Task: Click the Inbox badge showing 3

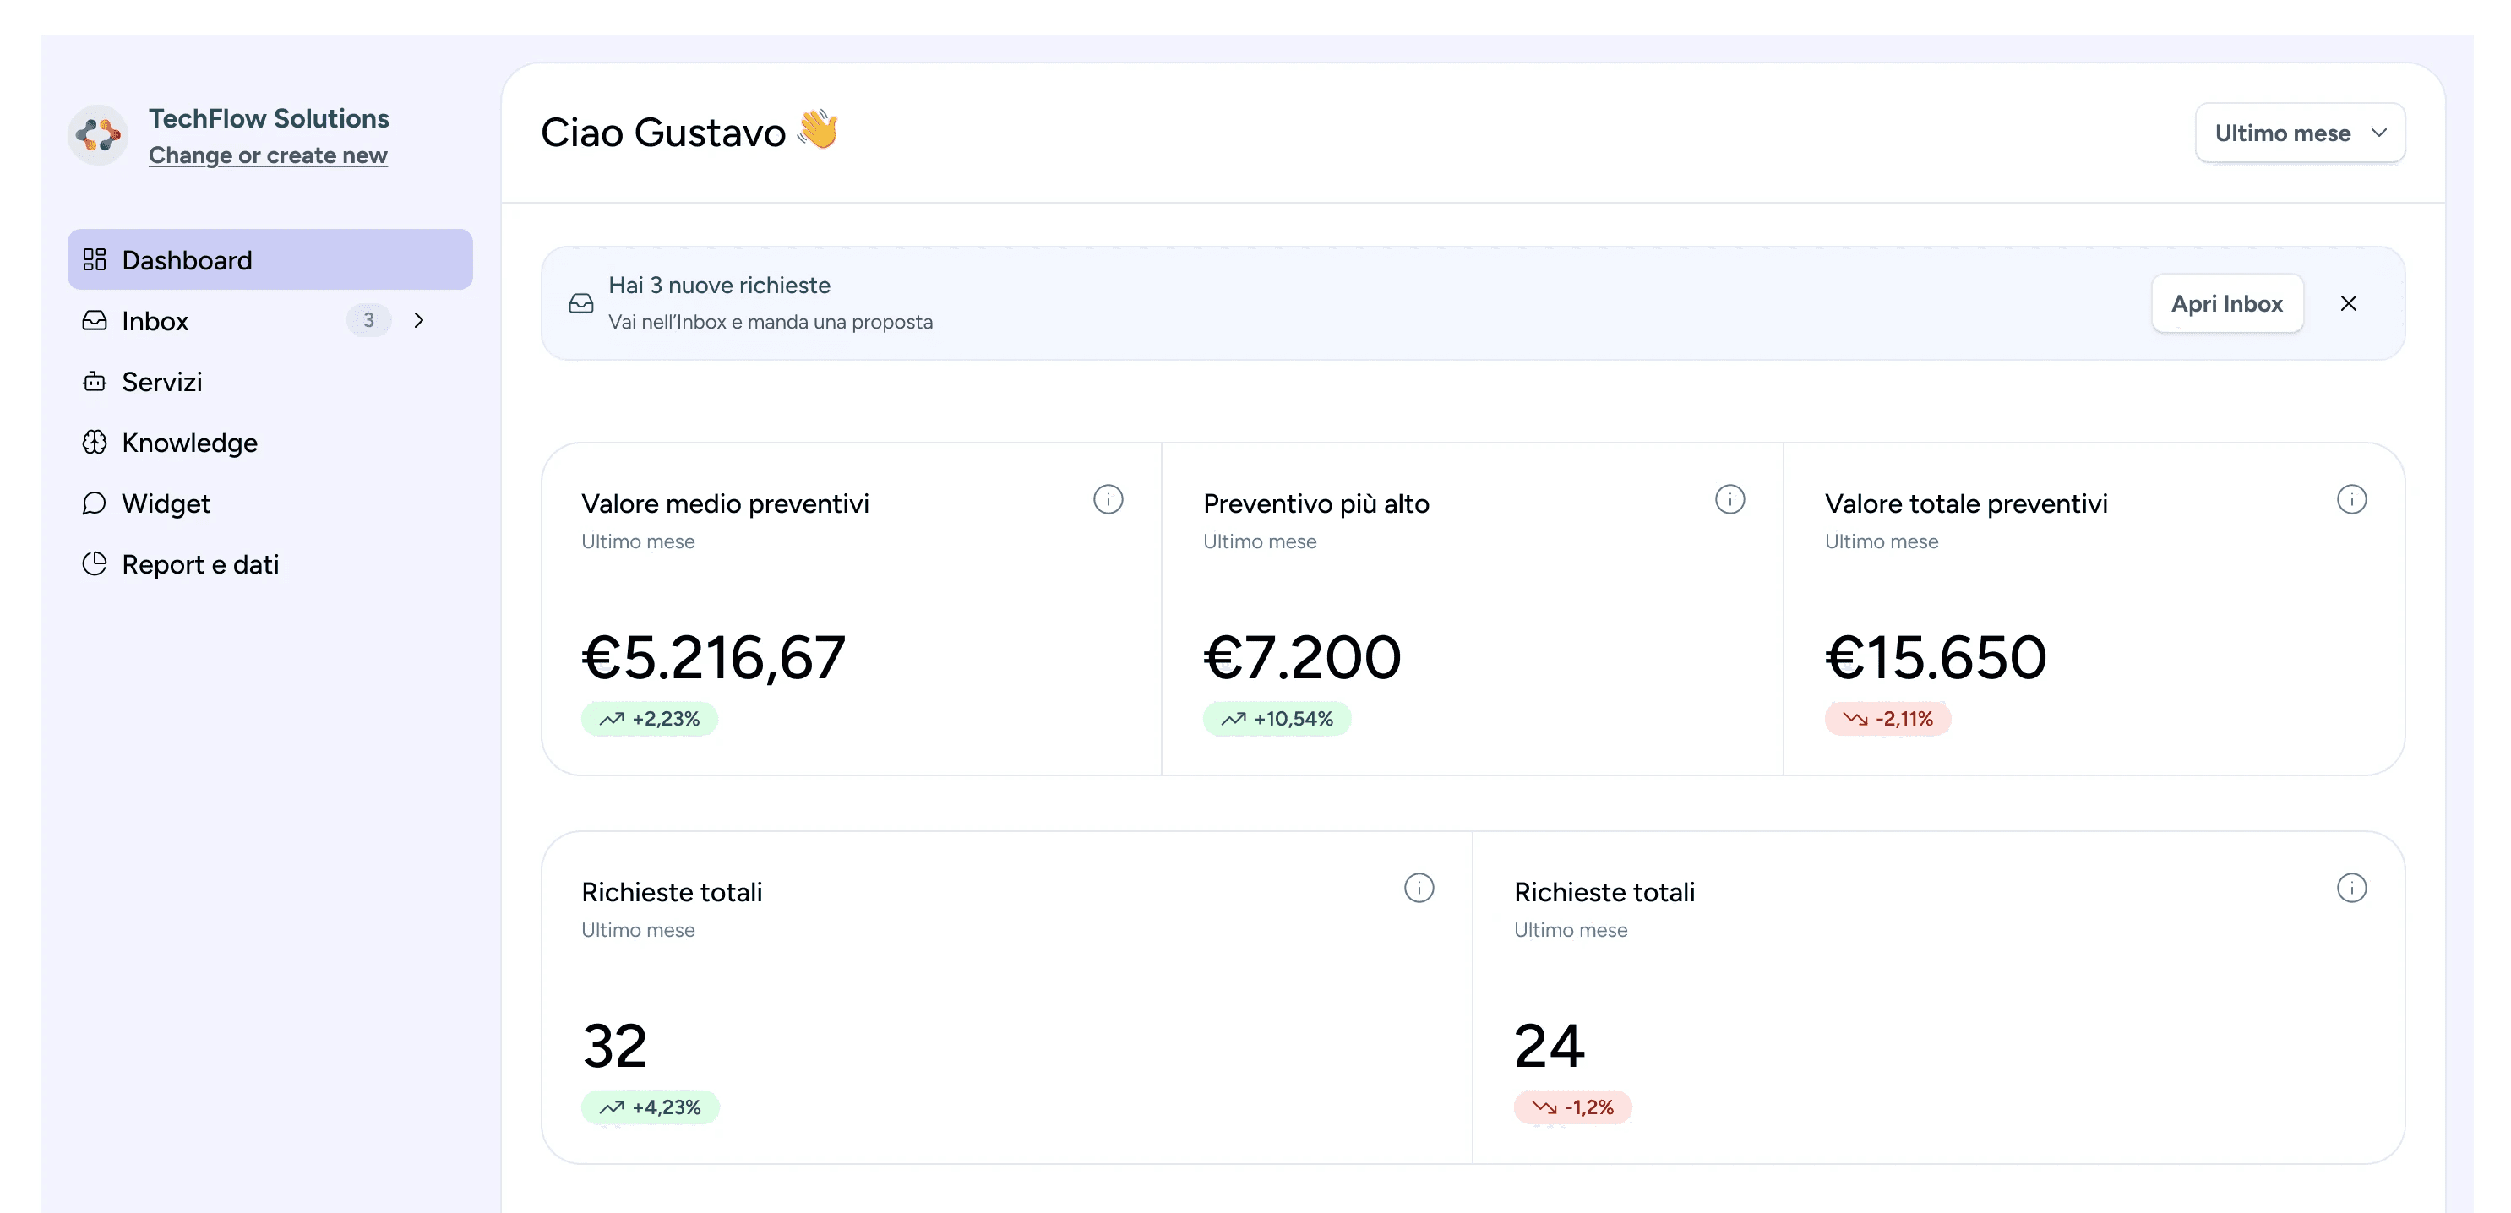Action: click(368, 320)
